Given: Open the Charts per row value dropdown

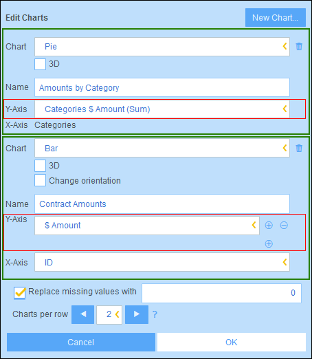Looking at the screenshot, I should coord(109,314).
